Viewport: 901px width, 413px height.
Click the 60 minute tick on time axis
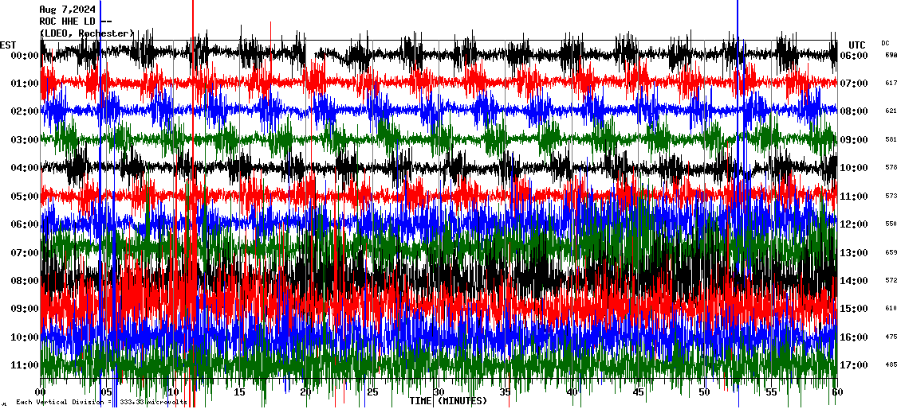[836, 393]
